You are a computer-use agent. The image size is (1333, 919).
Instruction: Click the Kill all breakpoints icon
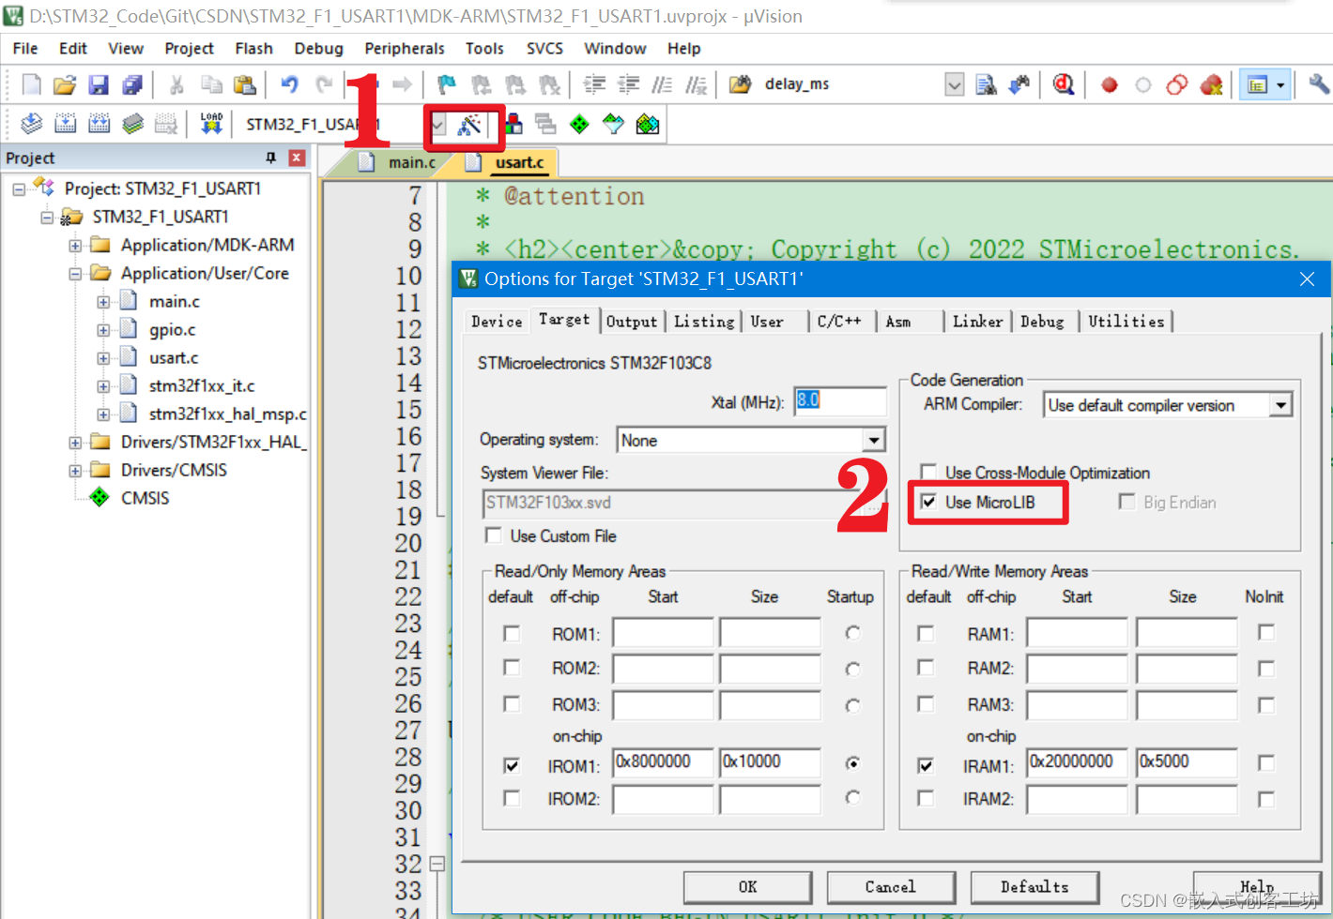tap(1211, 85)
